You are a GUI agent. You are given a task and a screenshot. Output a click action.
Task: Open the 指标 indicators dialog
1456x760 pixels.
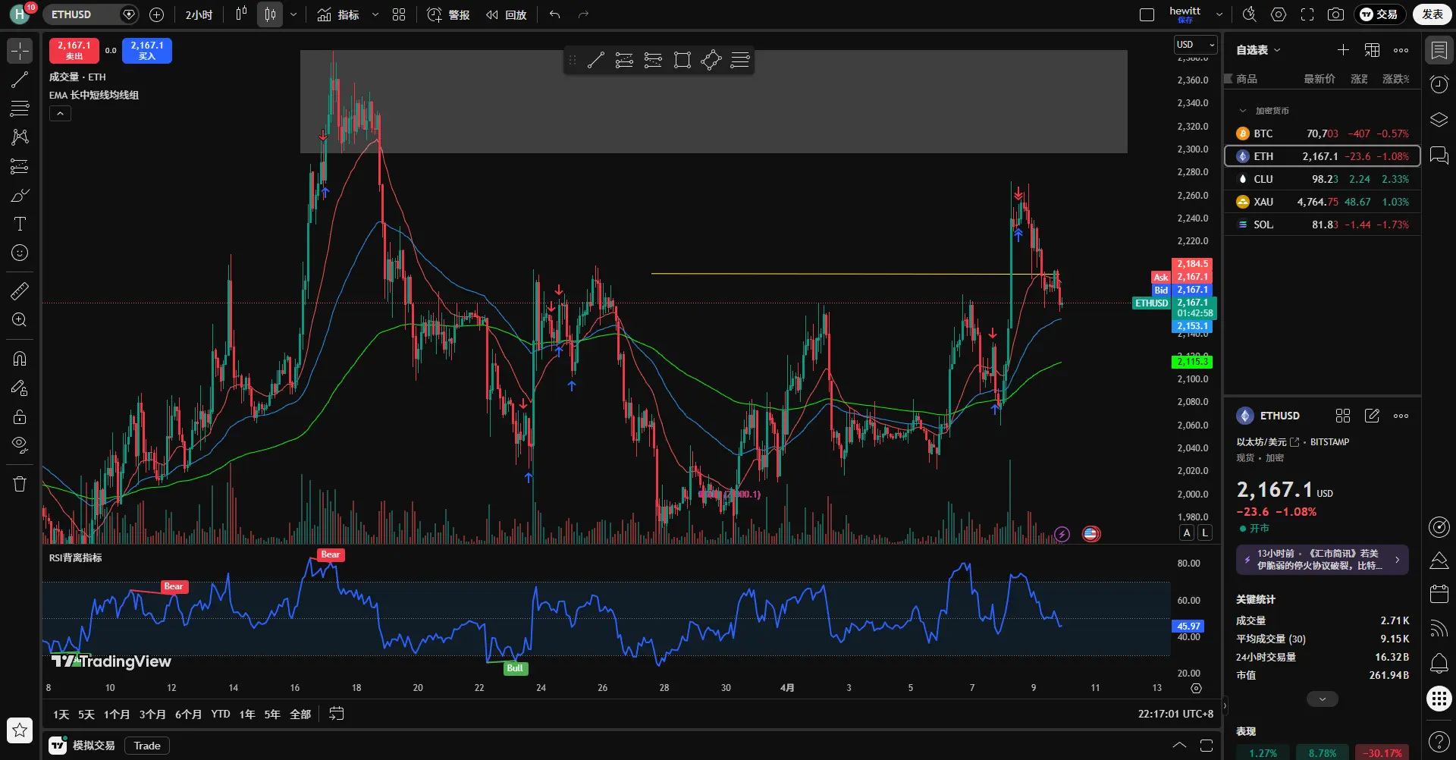[x=338, y=14]
